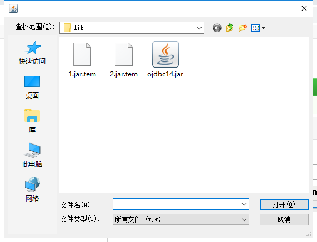Screen dimensions: 317x242
Task: Click the 取消 cancel button
Action: tap(284, 219)
